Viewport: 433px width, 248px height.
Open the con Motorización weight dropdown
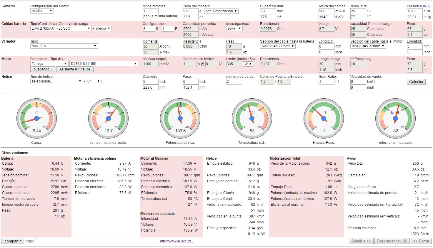221,11
